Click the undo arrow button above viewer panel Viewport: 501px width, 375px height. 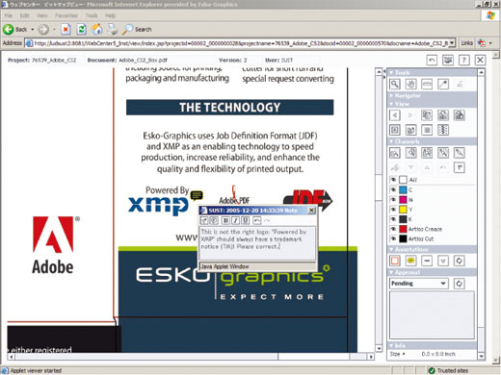click(x=432, y=60)
